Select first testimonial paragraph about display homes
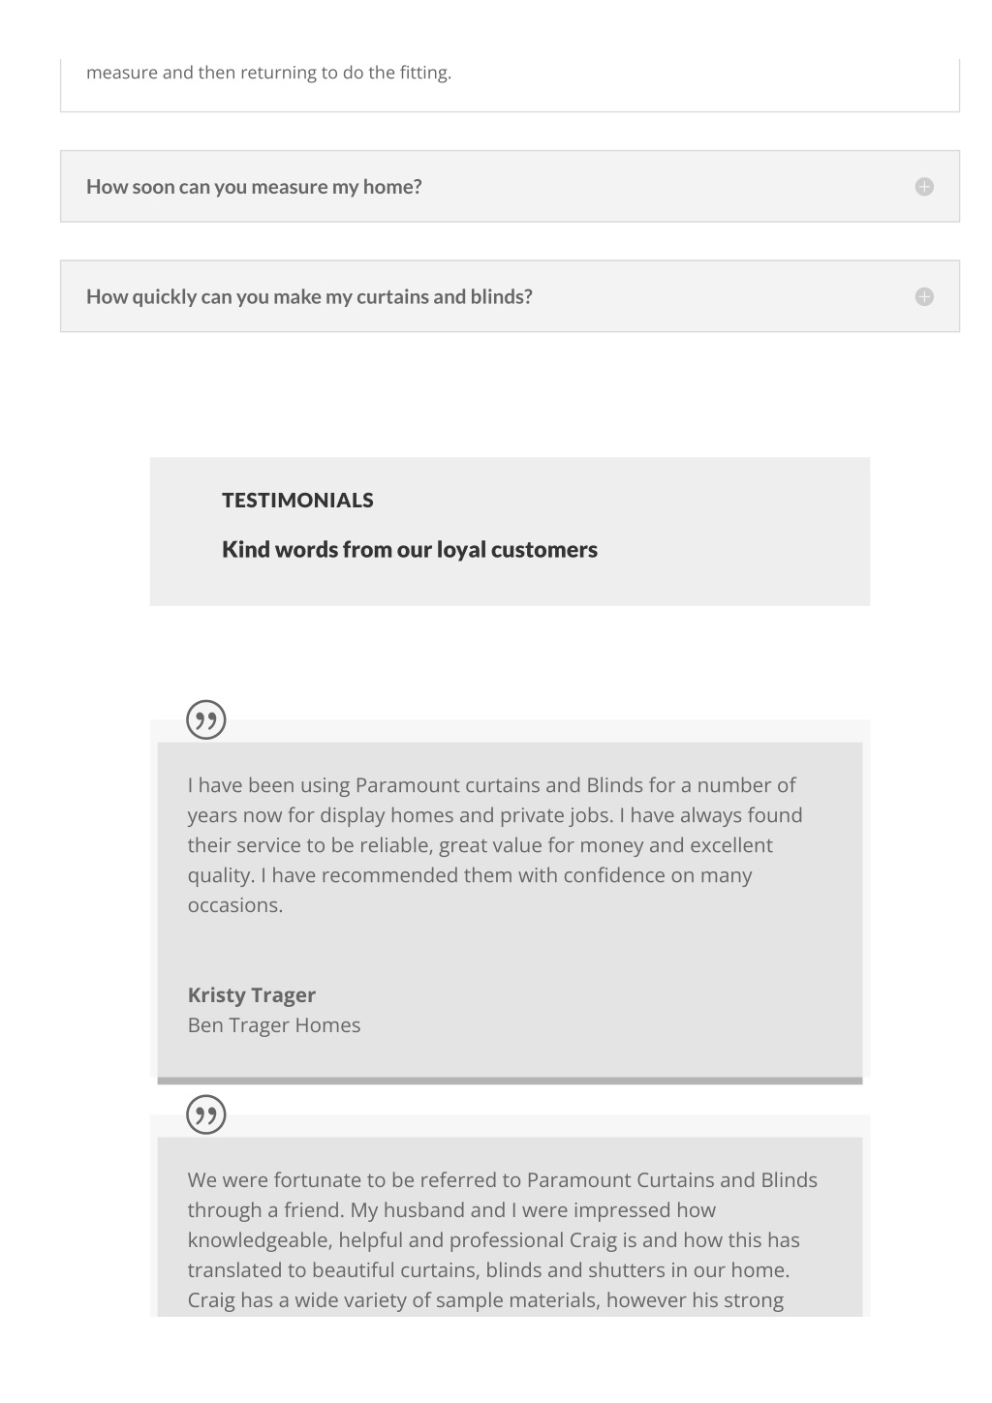Image resolution: width=992 pixels, height=1403 pixels. coord(495,845)
